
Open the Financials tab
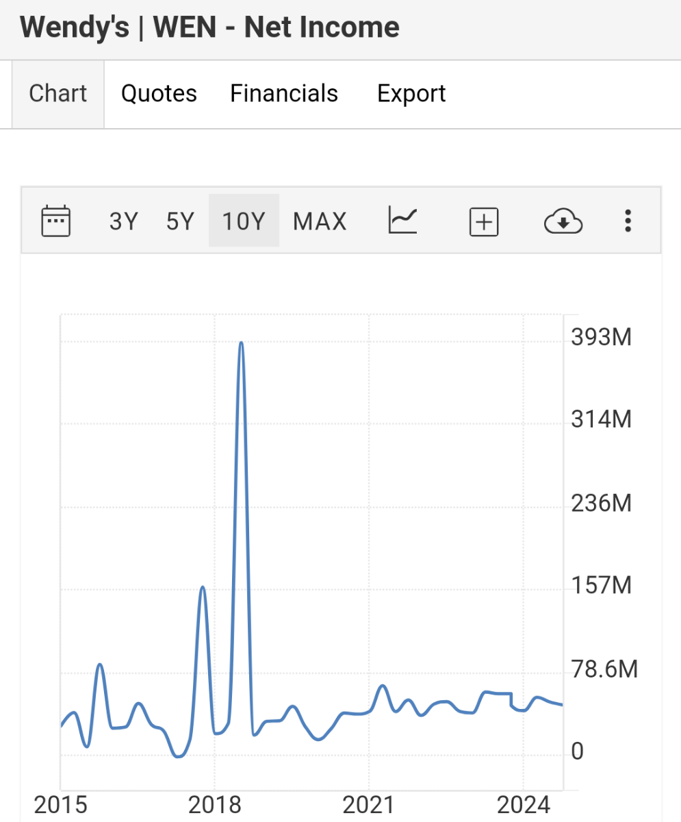[284, 94]
